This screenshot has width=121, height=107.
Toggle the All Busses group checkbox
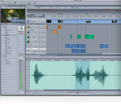(3, 63)
